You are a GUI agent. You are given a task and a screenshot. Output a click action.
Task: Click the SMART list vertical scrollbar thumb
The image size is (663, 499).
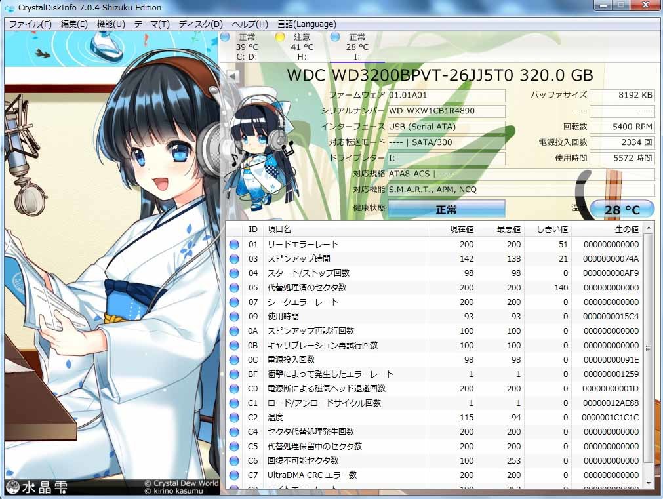click(648, 348)
